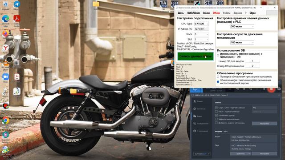This screenshot has width=285, height=160.
Task: Open the Работы menu
Action: click(x=227, y=13)
